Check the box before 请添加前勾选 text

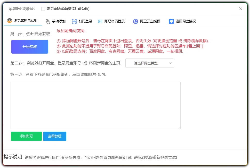point(43,9)
